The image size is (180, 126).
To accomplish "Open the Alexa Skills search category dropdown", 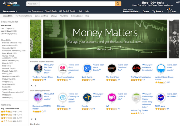I will [x=33, y=4].
